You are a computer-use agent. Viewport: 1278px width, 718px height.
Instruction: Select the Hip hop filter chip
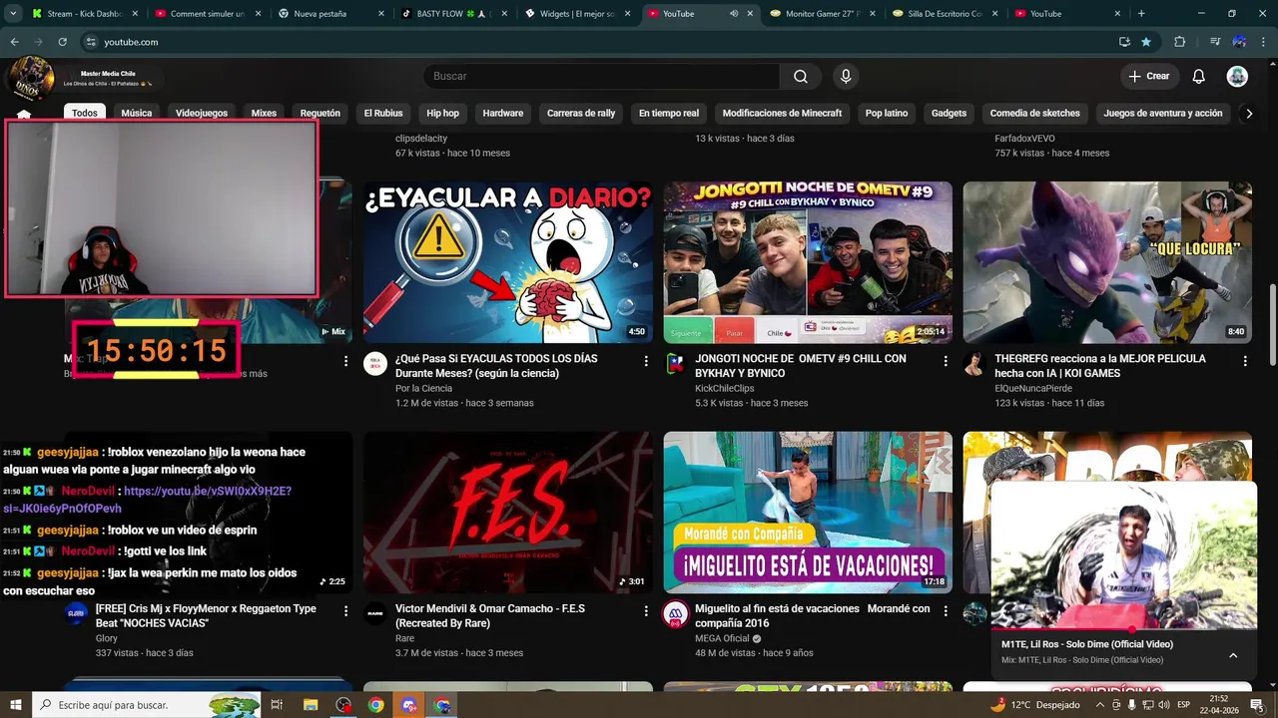click(443, 113)
